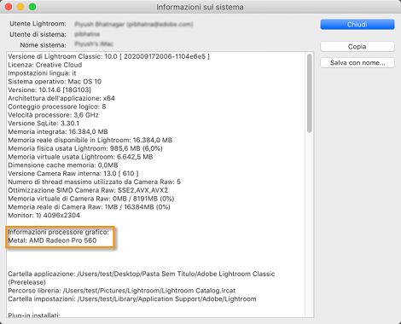This screenshot has width=401, height=324.
Task: Click the 'Utente Lightroom:' label
Action: pos(38,24)
